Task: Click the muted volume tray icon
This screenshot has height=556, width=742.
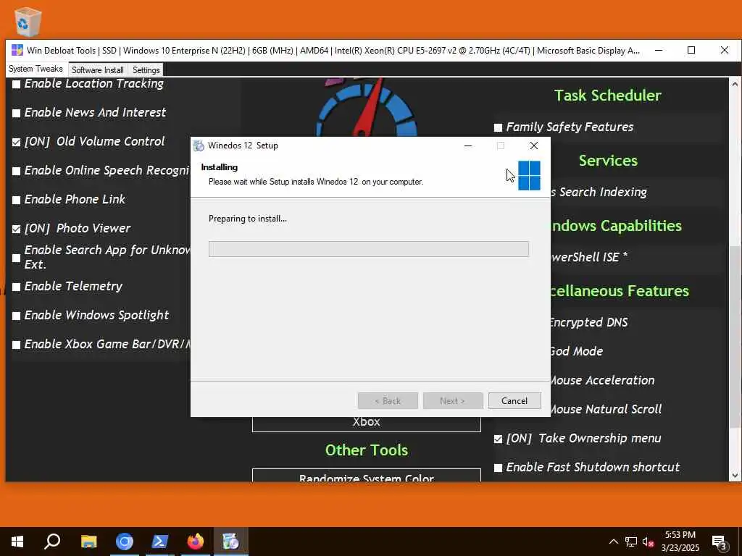Action: [647, 542]
